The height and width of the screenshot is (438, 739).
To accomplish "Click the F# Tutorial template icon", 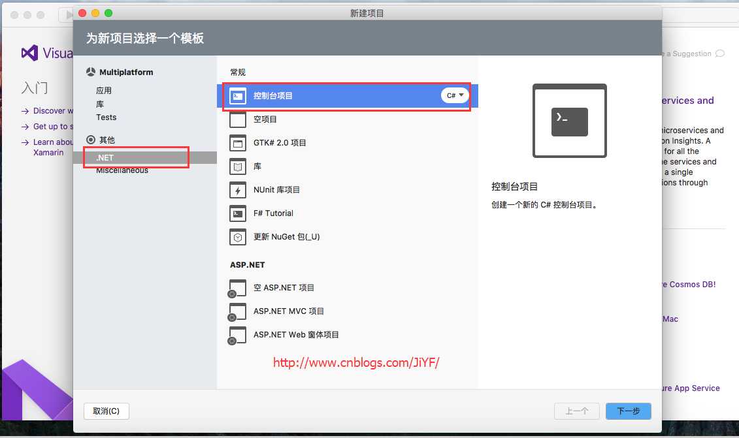I will (238, 214).
